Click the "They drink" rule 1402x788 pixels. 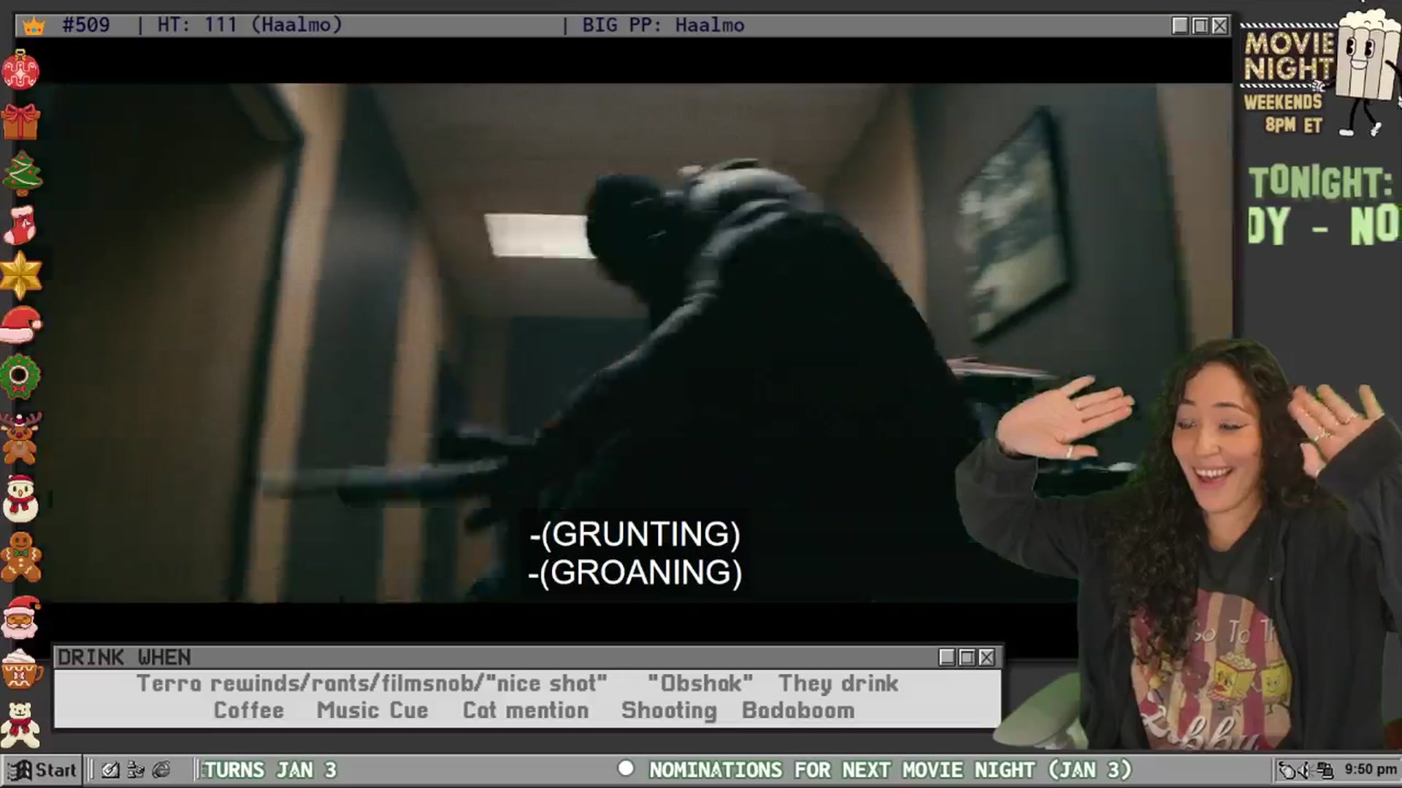click(838, 684)
